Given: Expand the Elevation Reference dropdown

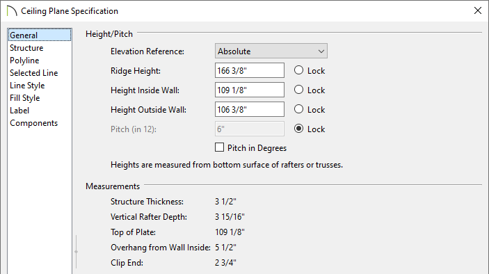Looking at the screenshot, I should [x=271, y=51].
